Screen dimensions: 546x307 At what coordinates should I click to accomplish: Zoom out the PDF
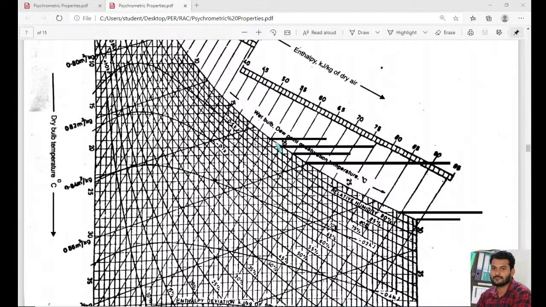[x=244, y=32]
